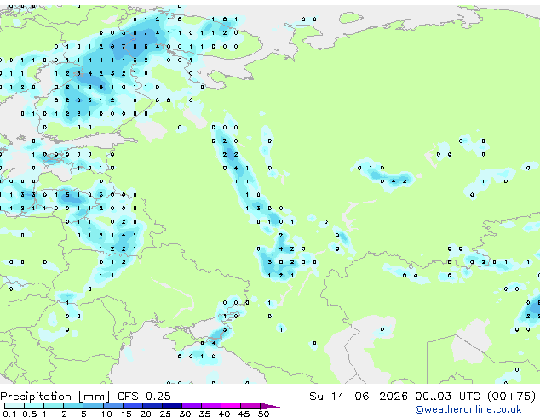Screen dimensions: 540x417
Task: Select the 45–50 mm legend swatch
Action: tap(250, 406)
